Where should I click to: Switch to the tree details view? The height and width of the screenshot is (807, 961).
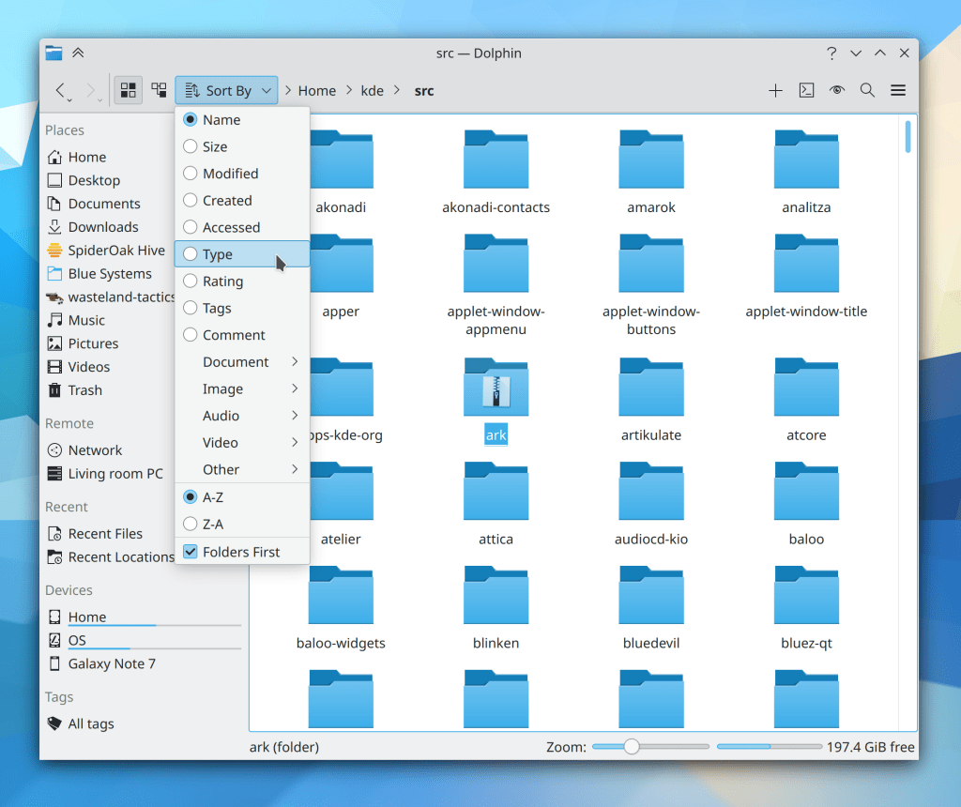pyautogui.click(x=159, y=90)
